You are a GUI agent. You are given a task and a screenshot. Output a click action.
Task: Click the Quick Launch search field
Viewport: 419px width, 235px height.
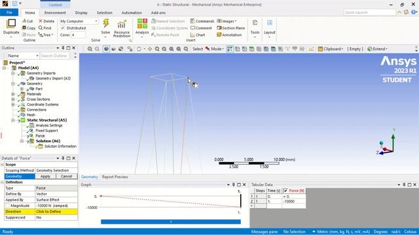(x=369, y=12)
